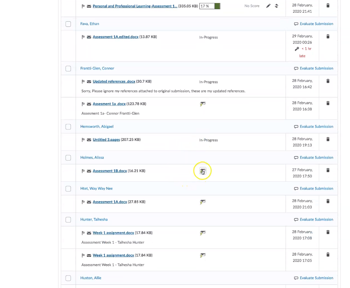The image size is (350, 288).
Task: Open Assessment 1B.docx file link
Action: pyautogui.click(x=110, y=171)
